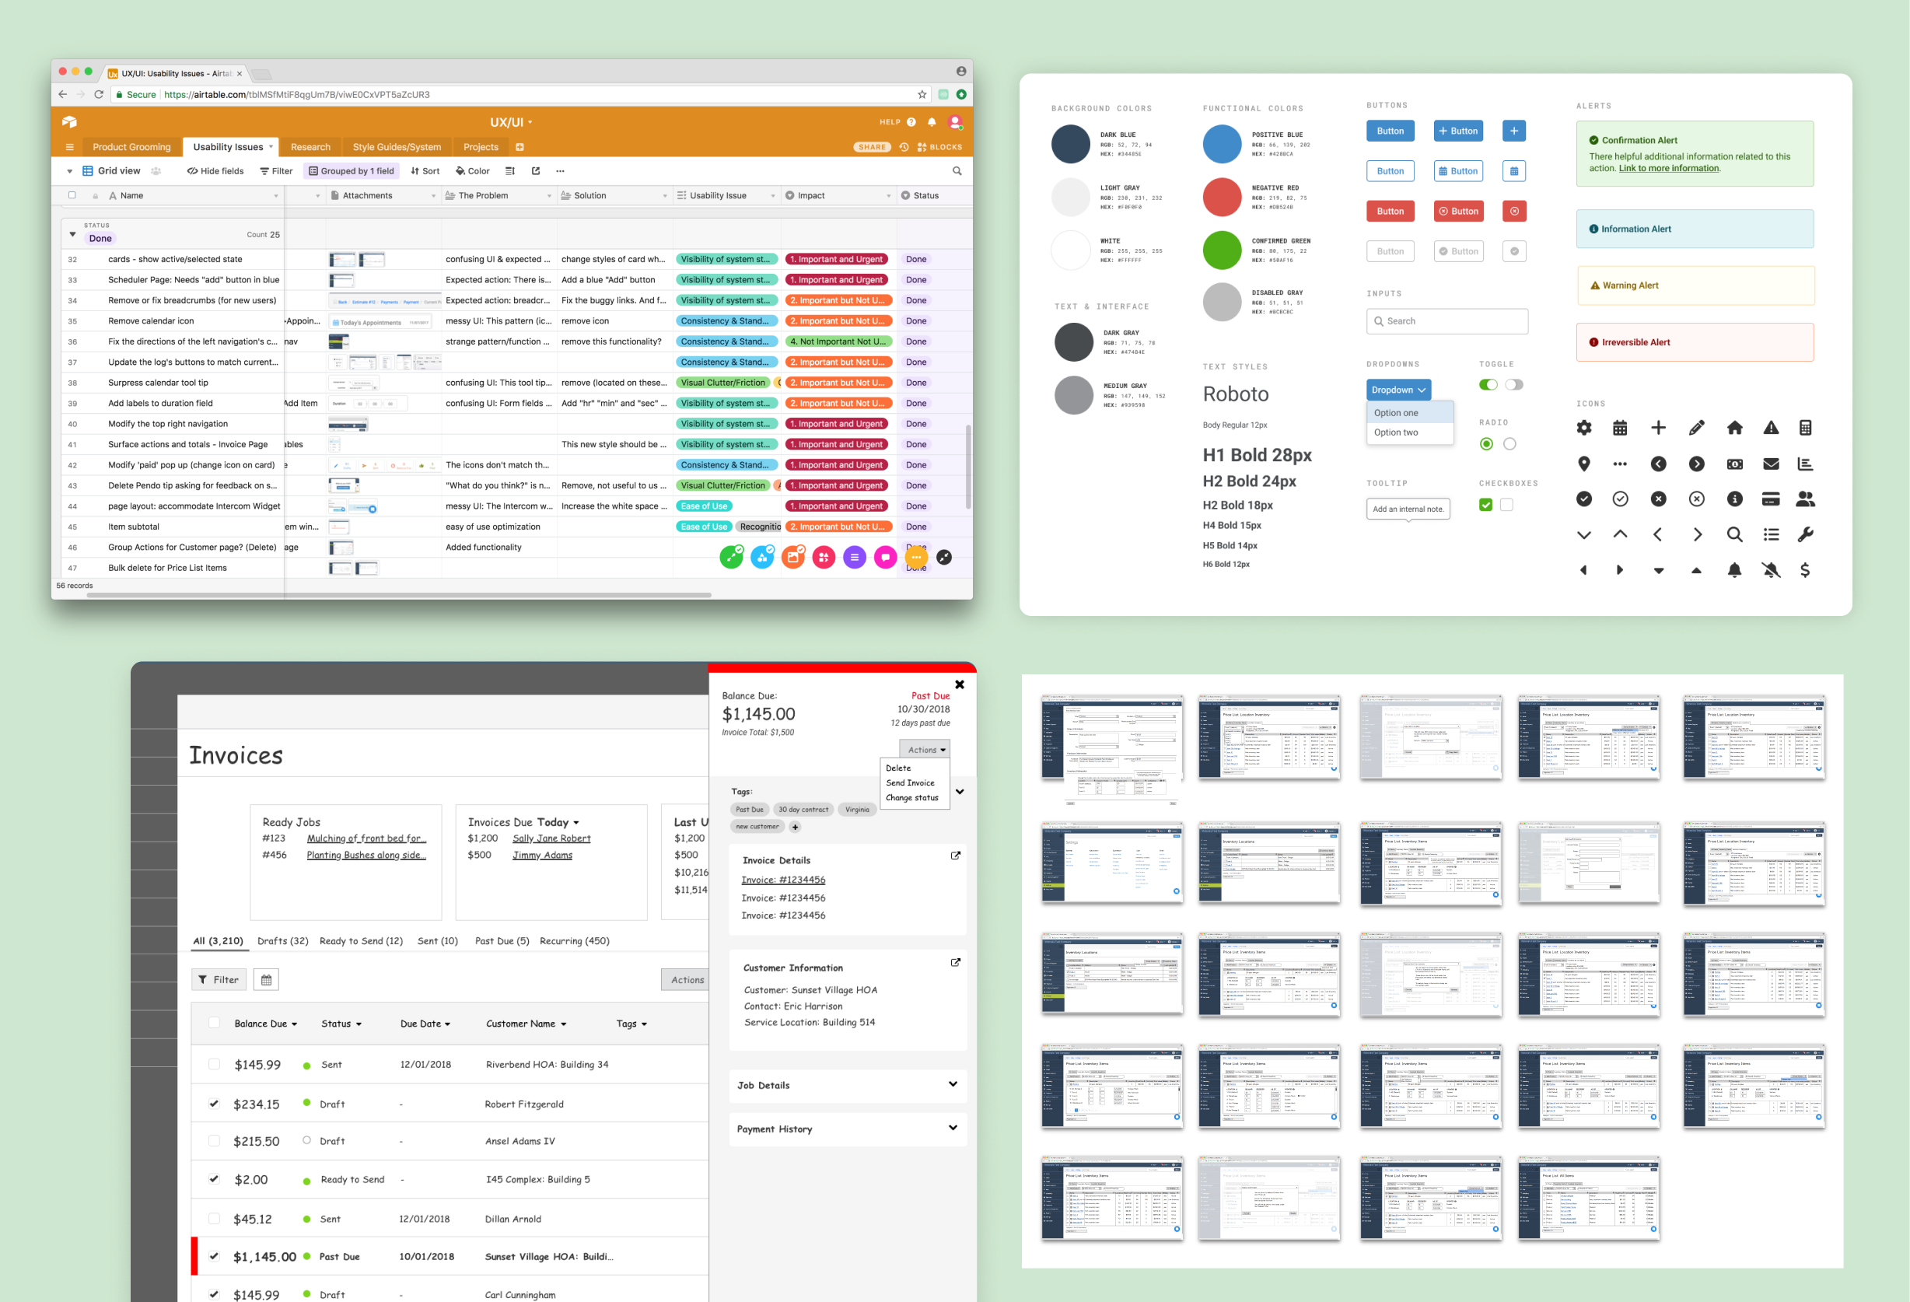The image size is (1910, 1302).
Task: Open the Airtable revision history icon
Action: pyautogui.click(x=903, y=147)
